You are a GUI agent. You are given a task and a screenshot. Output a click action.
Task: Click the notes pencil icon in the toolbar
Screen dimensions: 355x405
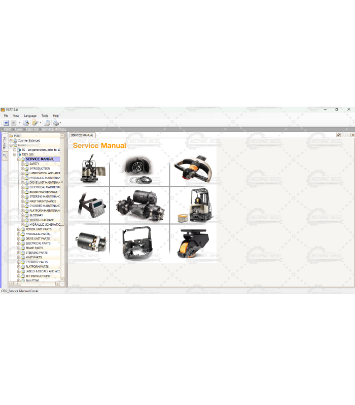pyautogui.click(x=34, y=123)
